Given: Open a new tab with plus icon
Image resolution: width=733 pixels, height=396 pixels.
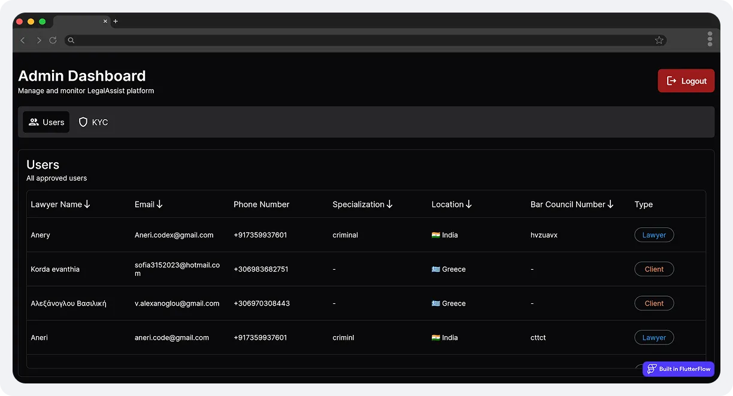Looking at the screenshot, I should click(116, 22).
